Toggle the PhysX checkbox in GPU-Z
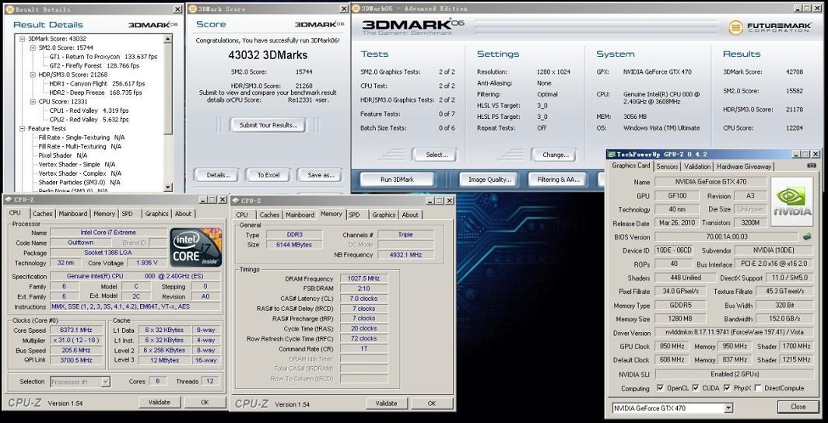The image size is (828, 423). click(727, 388)
